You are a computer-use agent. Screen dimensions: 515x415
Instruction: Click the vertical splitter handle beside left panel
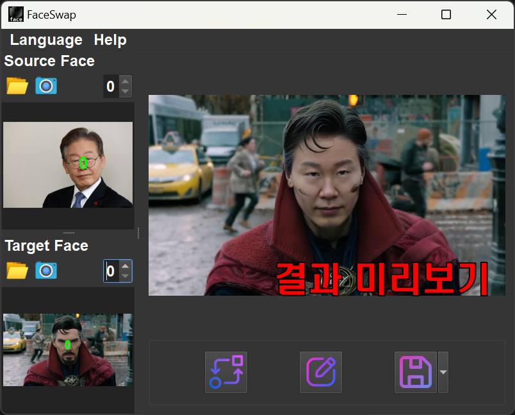coord(138,233)
